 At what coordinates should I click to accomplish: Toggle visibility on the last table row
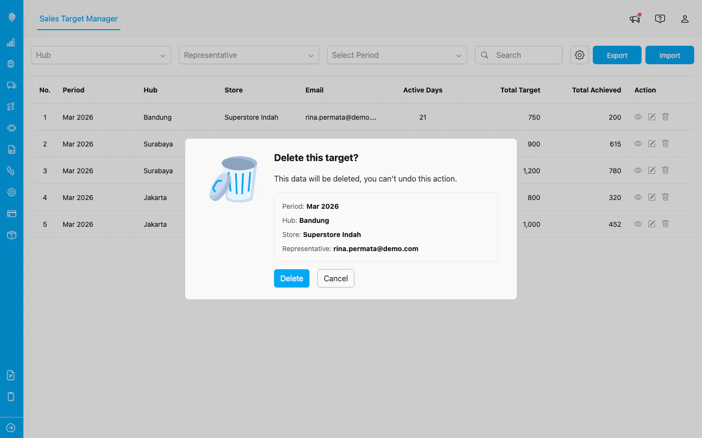click(638, 224)
